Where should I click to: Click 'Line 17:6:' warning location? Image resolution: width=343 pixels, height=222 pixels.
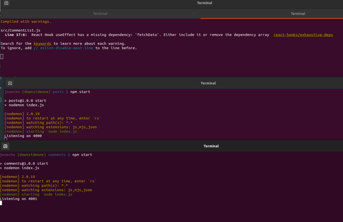(16, 35)
